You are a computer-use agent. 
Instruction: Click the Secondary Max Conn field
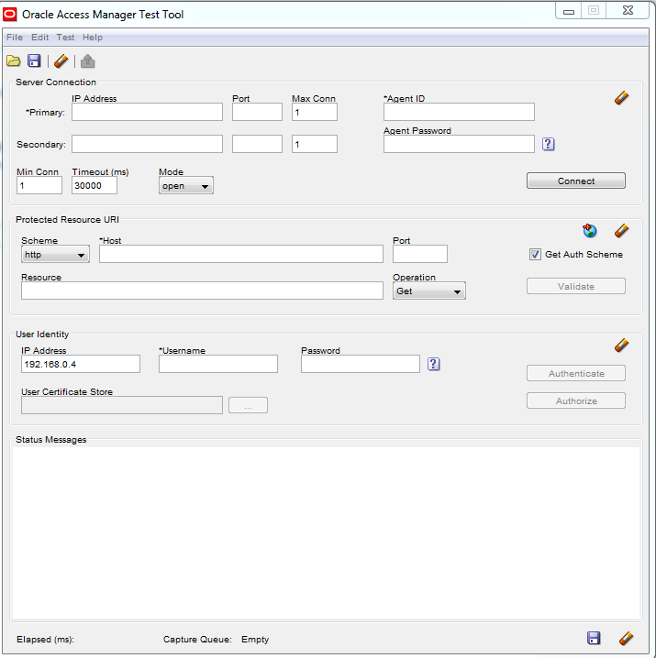pos(315,144)
